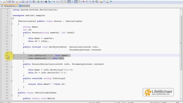Click the Close All documents icon

(x=20, y=2)
